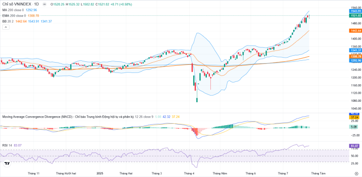Click the Tháng 7 time axis label
This screenshot has width=362, height=177.
coord(283,173)
